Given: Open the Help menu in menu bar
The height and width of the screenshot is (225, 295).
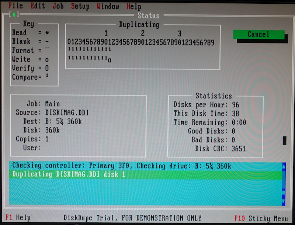Looking at the screenshot, I should click(133, 6).
